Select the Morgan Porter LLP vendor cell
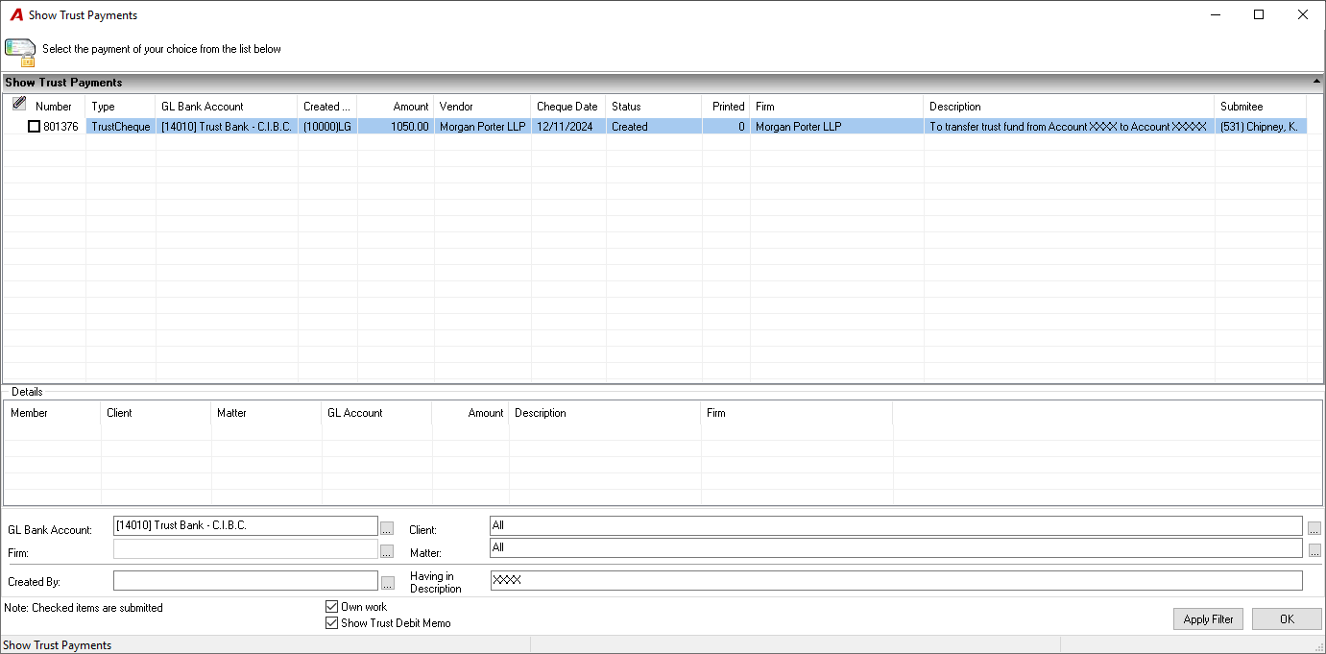The image size is (1326, 654). [482, 127]
